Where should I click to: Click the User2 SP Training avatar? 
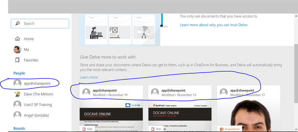17,105
